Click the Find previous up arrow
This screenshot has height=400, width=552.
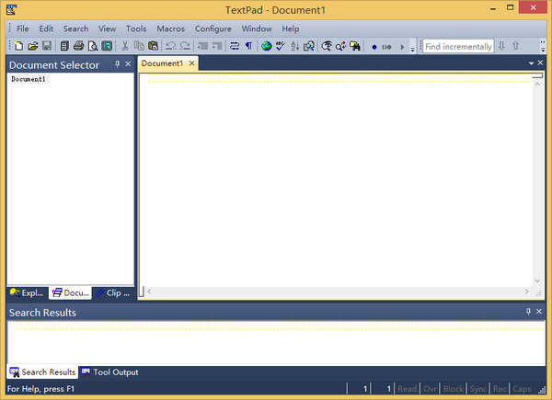(516, 46)
